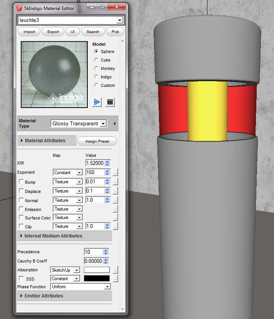Start the material preview render play button
274x319 pixels.
(x=97, y=102)
